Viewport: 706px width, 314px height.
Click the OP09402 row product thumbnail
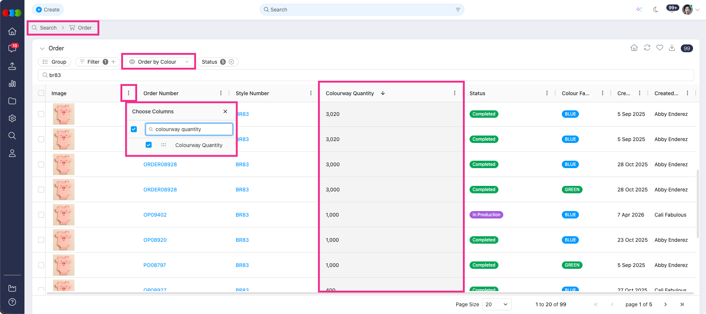64,215
